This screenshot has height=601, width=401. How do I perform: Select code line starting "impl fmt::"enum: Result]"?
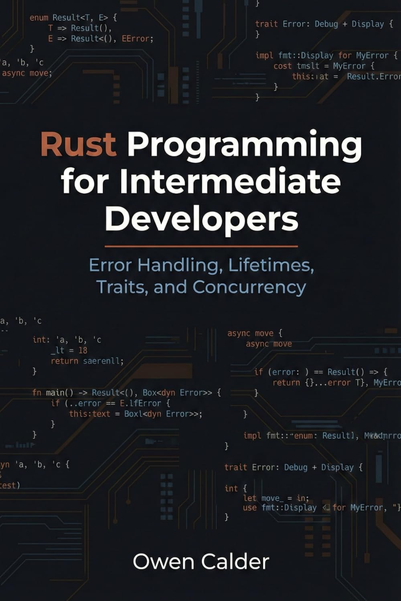(322, 435)
